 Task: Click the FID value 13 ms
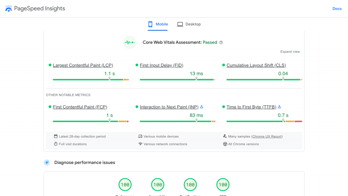click(x=196, y=74)
